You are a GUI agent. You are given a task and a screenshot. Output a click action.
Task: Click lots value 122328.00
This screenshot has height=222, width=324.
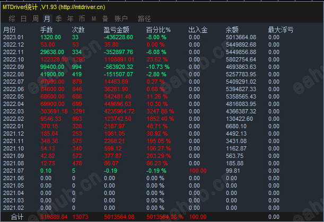(54, 60)
